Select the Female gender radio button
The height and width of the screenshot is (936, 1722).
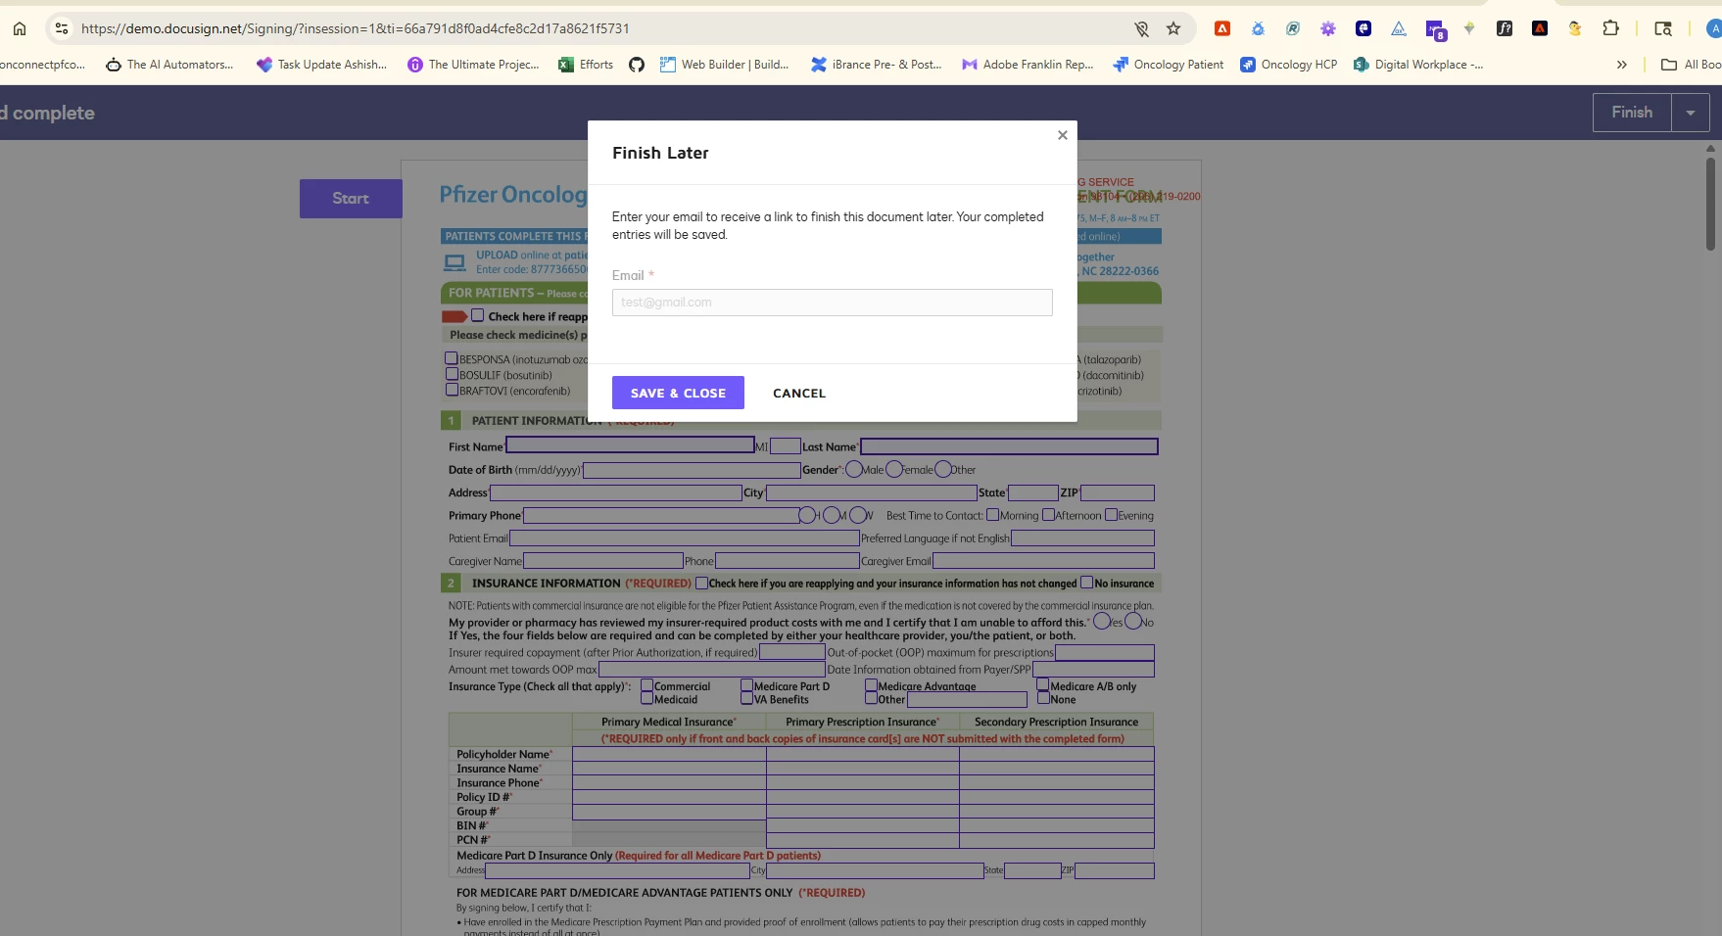[893, 469]
